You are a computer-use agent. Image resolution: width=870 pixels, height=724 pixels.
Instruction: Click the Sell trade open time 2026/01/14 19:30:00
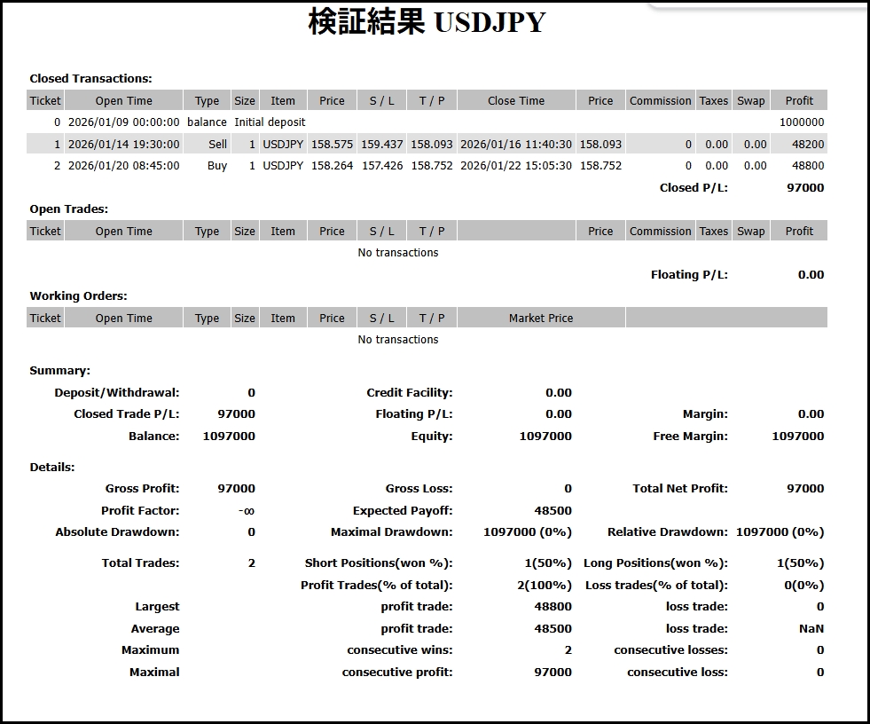coord(123,144)
